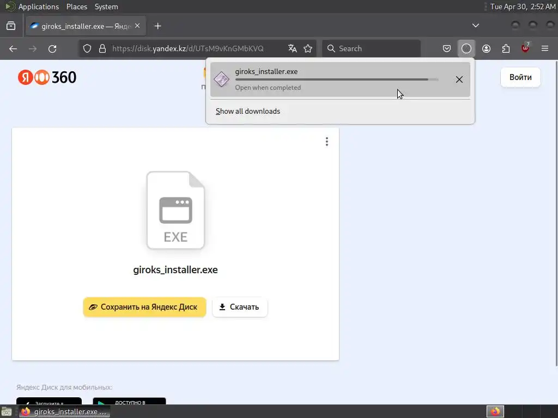The image size is (558, 418).
Task: Click the Firefox workspace switcher icon in bottom panel
Action: 495,411
